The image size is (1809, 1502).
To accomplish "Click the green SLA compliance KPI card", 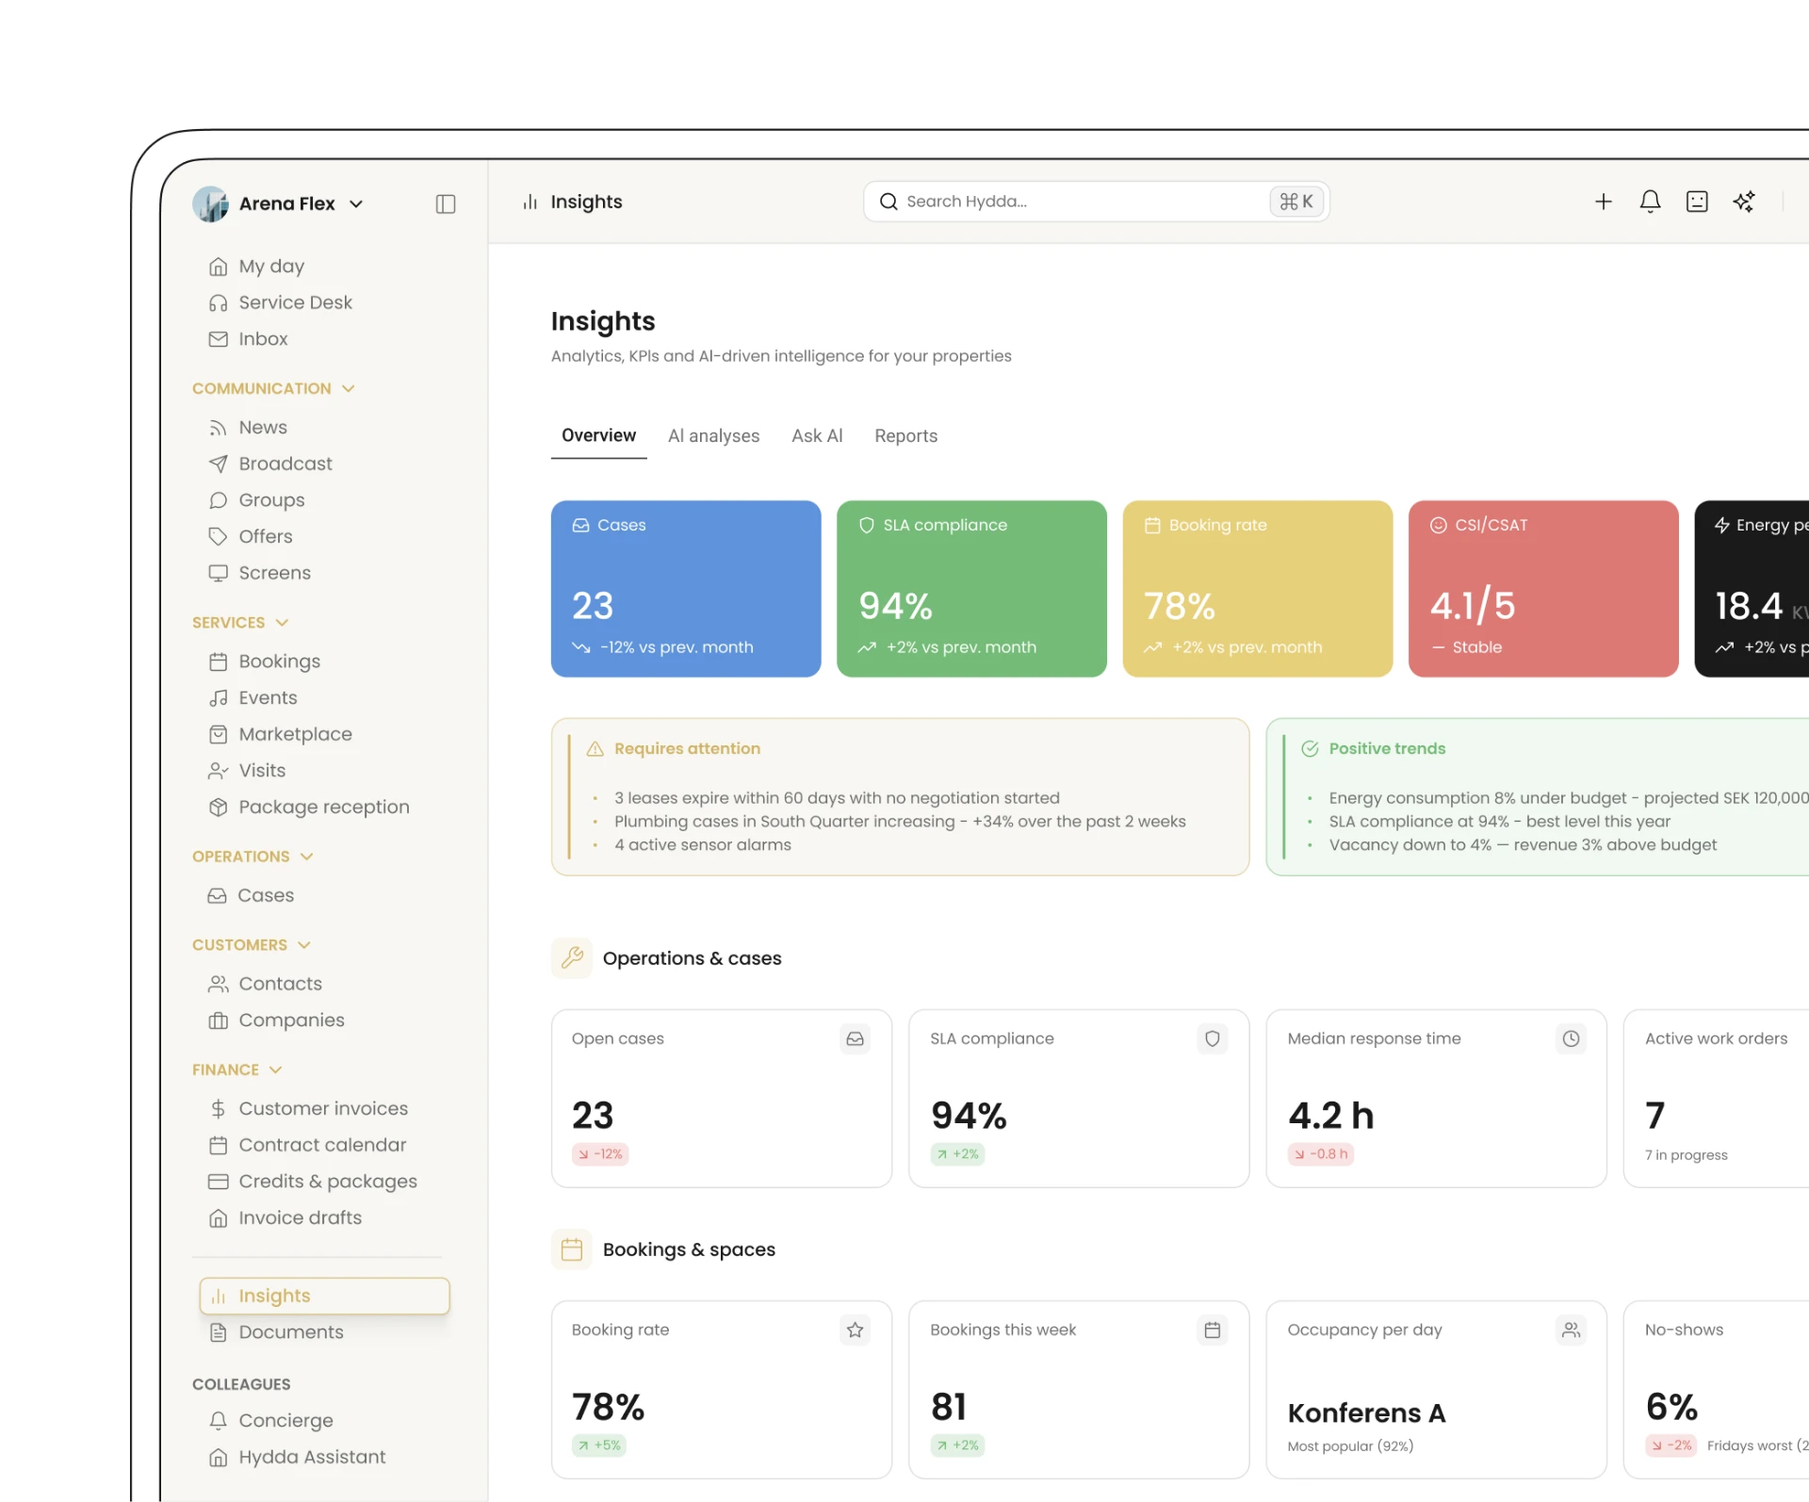I will coord(971,588).
